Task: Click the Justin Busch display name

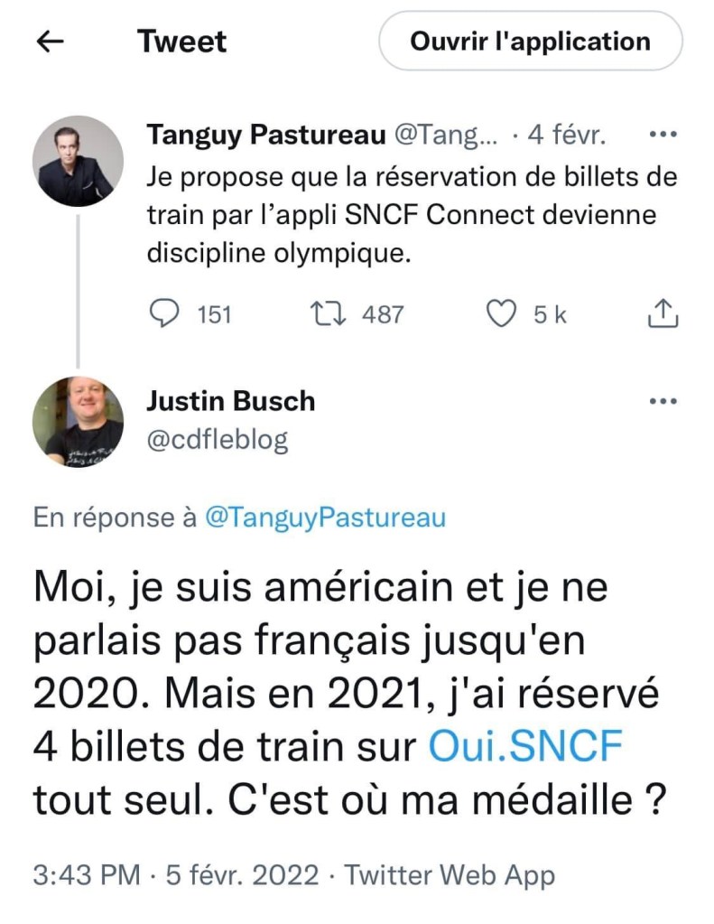Action: (230, 401)
